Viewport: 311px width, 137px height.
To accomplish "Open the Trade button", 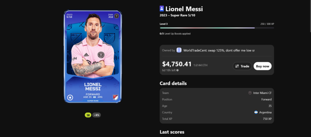I will [242, 66].
